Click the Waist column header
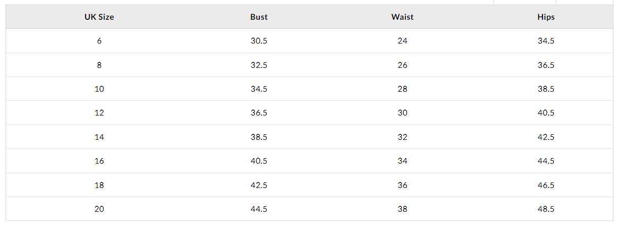The image size is (619, 227). coord(402,17)
